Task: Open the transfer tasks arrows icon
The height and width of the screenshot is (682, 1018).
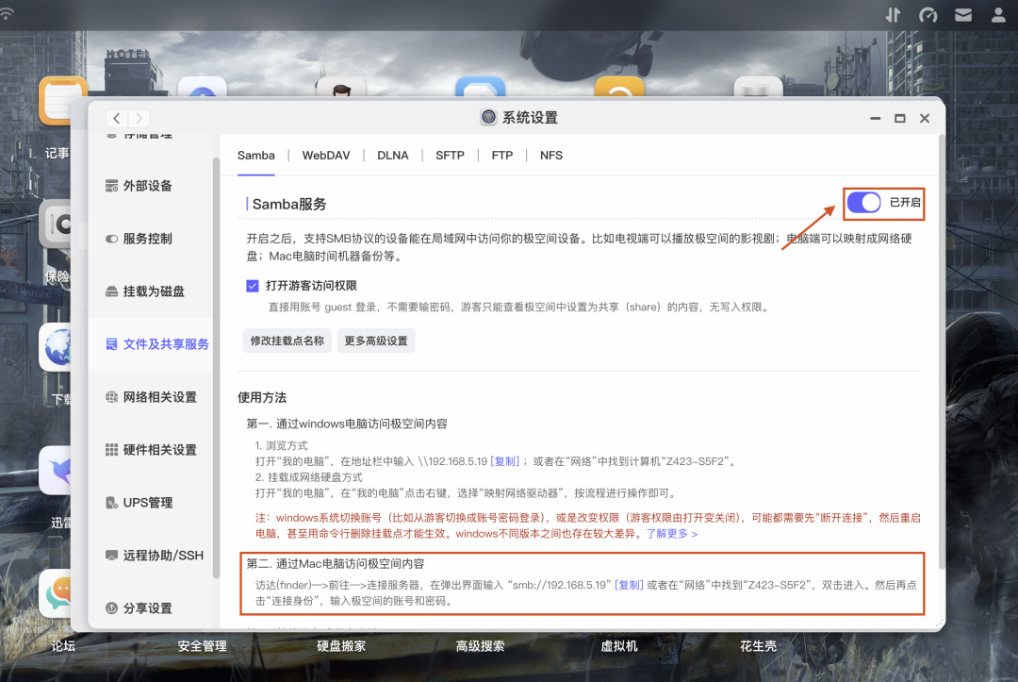Action: coord(894,15)
